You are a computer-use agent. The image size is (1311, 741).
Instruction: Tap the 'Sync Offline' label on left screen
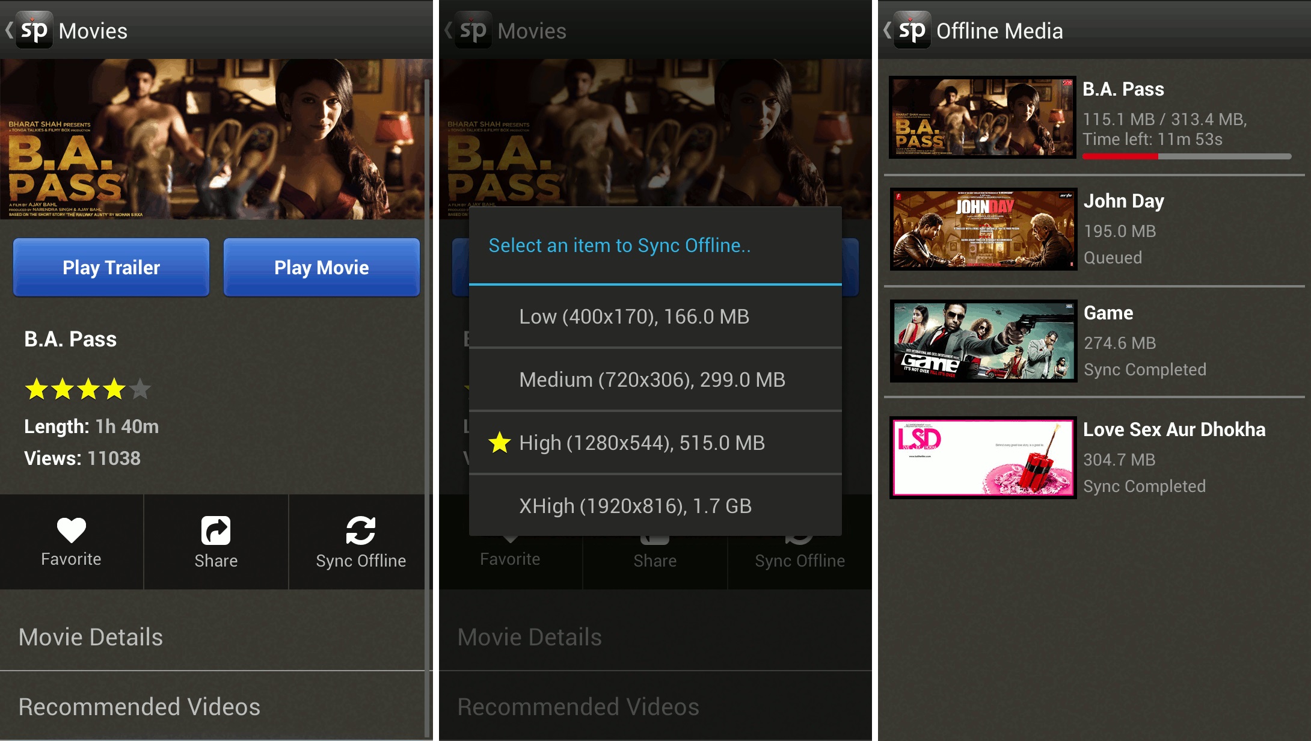tap(361, 561)
